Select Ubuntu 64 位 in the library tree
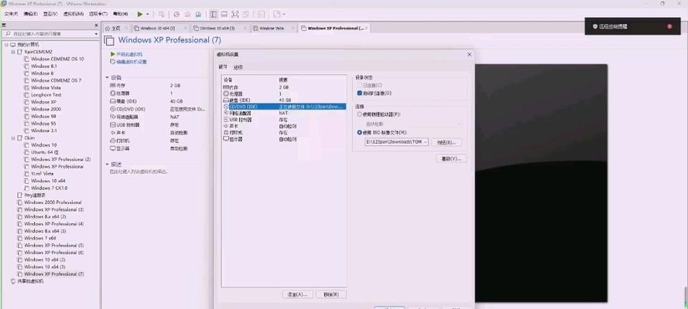 coord(45,152)
